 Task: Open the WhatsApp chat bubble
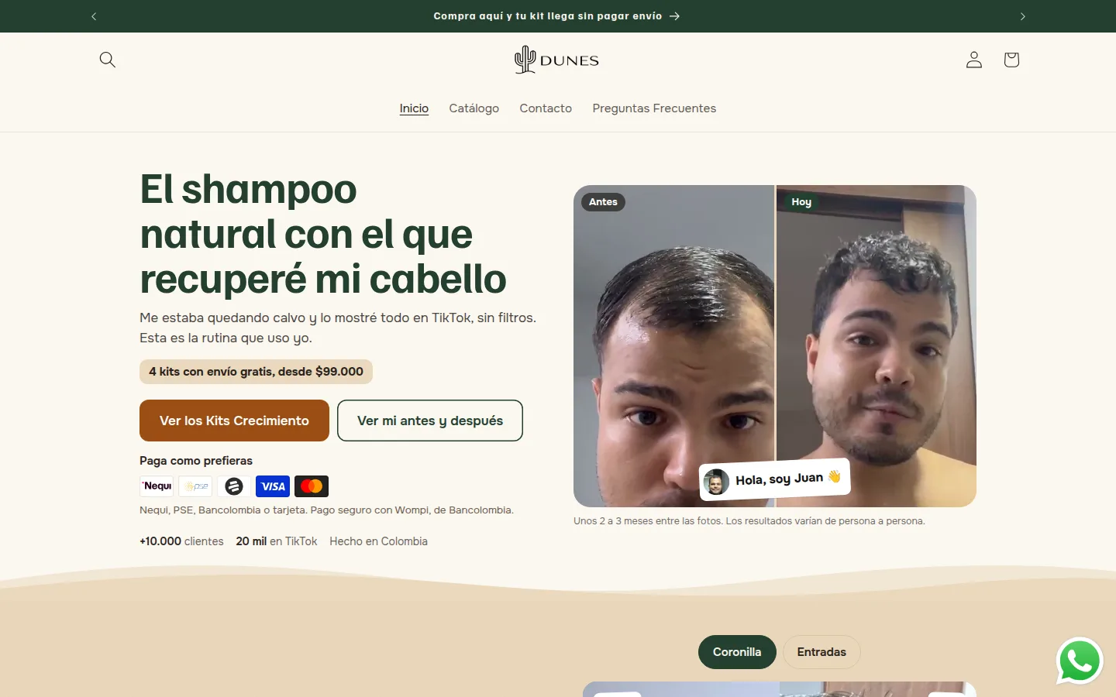tap(1080, 661)
